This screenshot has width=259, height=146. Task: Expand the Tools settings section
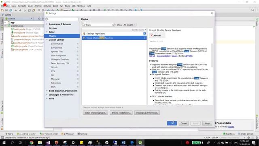(x=47, y=99)
